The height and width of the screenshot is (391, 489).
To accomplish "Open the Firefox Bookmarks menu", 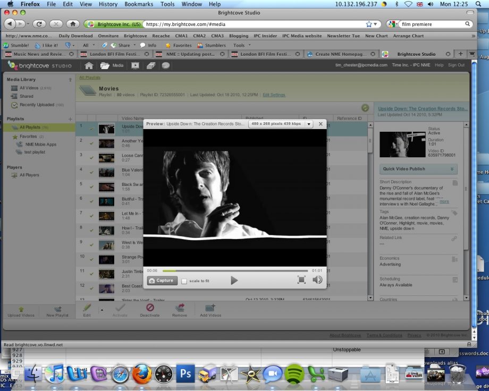I will pyautogui.click(x=139, y=4).
